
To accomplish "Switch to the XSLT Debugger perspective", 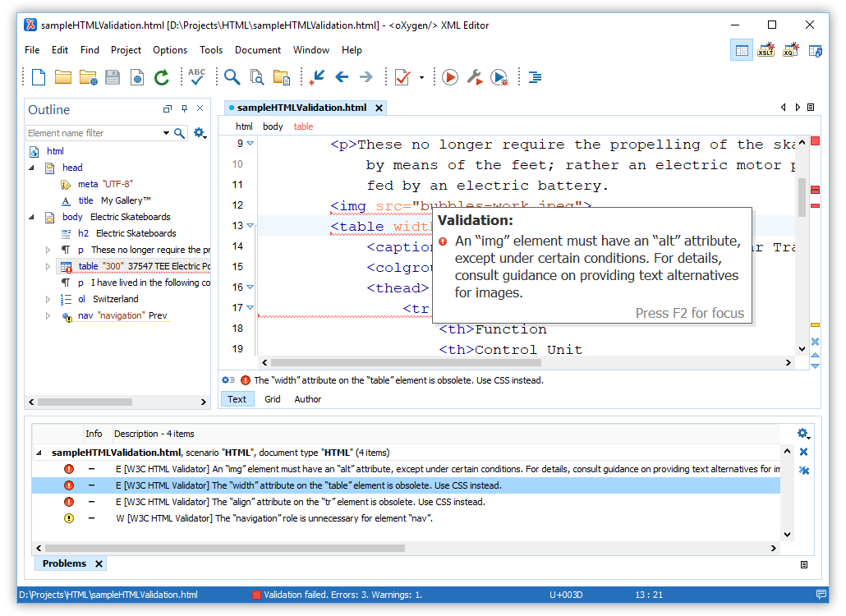I will [766, 50].
